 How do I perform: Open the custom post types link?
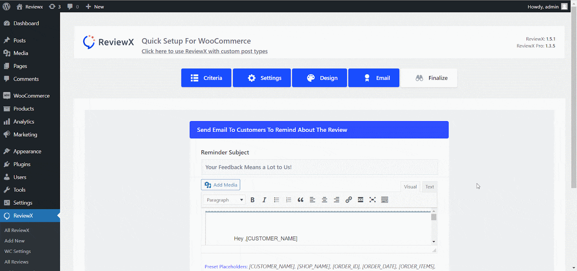(x=204, y=51)
